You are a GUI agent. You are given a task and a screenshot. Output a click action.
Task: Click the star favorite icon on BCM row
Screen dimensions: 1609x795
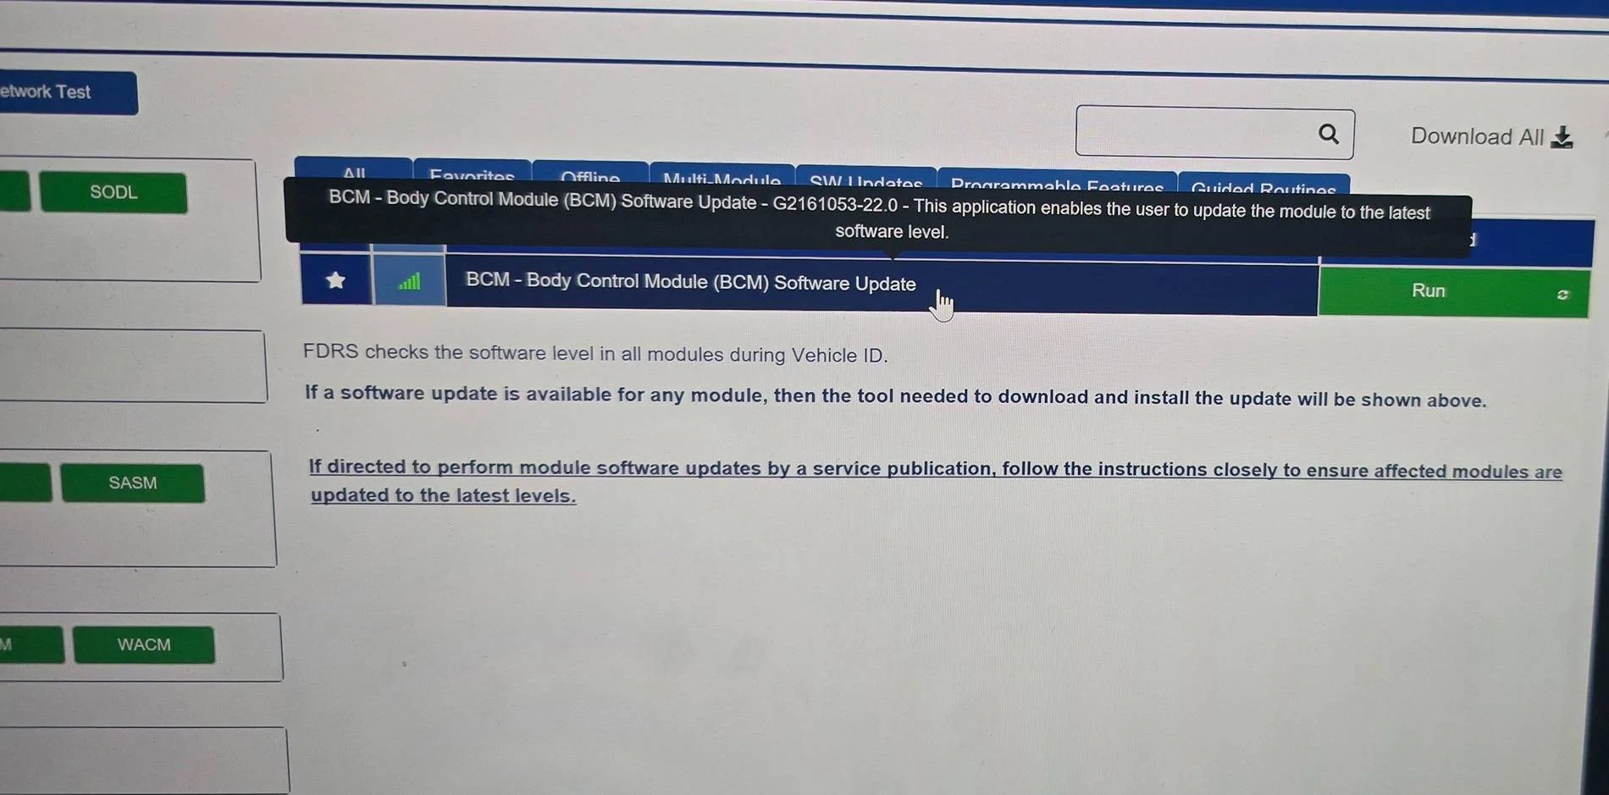[335, 279]
